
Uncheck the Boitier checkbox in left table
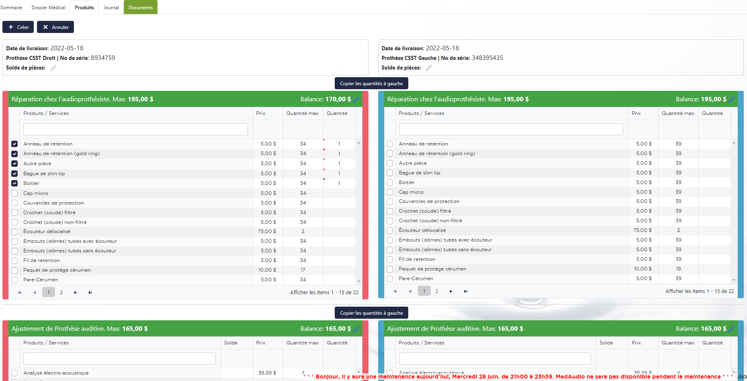(x=14, y=183)
